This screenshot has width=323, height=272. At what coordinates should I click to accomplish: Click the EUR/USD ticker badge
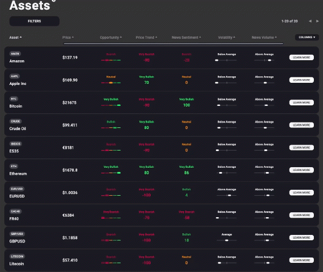pyautogui.click(x=17, y=189)
